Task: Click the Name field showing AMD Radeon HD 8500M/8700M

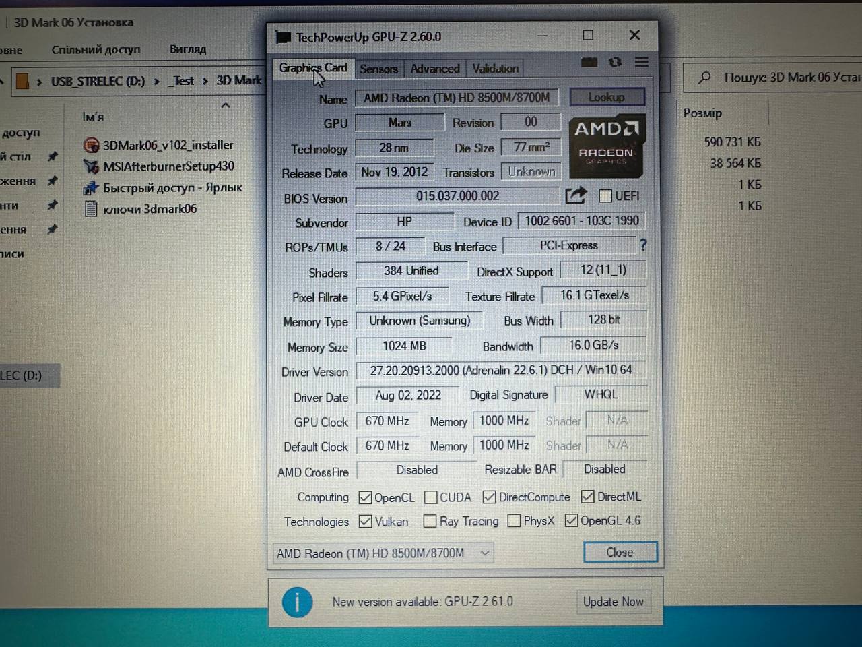Action: pyautogui.click(x=457, y=98)
